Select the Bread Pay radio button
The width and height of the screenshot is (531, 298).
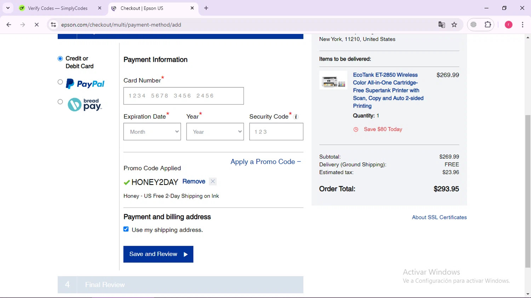[60, 102]
